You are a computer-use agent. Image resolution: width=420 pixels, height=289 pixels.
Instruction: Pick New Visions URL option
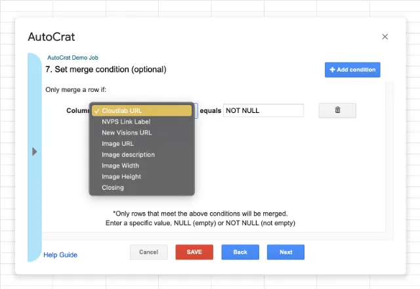[126, 133]
